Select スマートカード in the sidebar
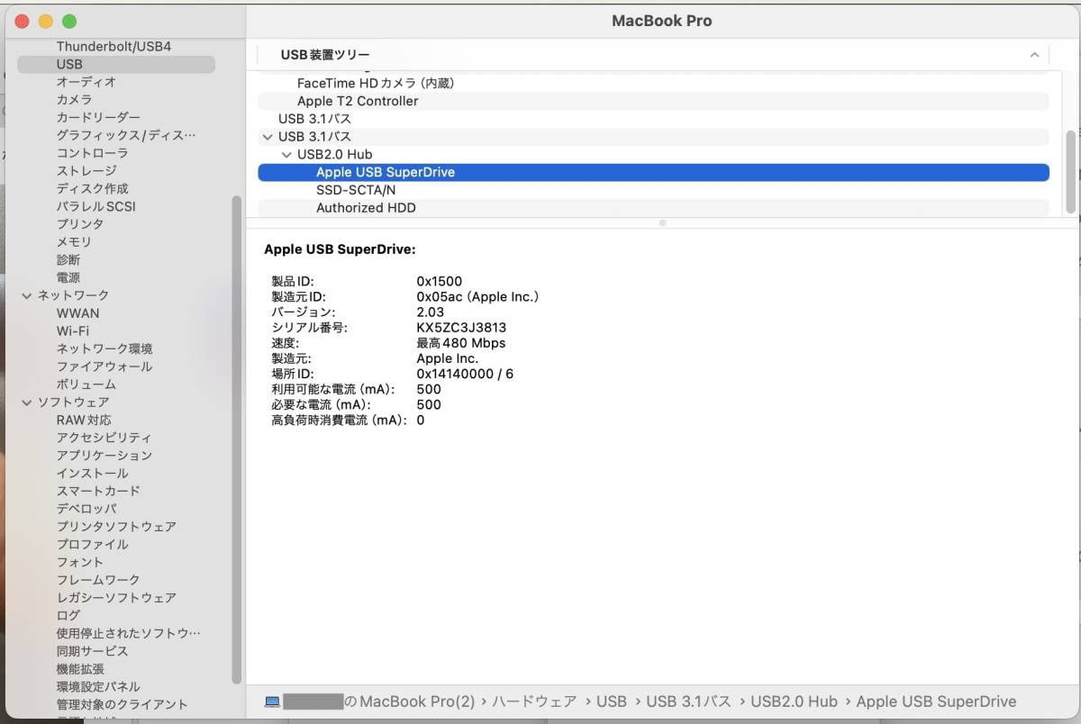1081x724 pixels. click(98, 491)
